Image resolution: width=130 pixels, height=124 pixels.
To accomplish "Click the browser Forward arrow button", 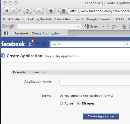I will coord(14,11).
